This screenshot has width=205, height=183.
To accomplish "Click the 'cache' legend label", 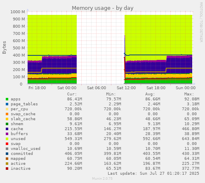I will pyautogui.click(x=17, y=129).
